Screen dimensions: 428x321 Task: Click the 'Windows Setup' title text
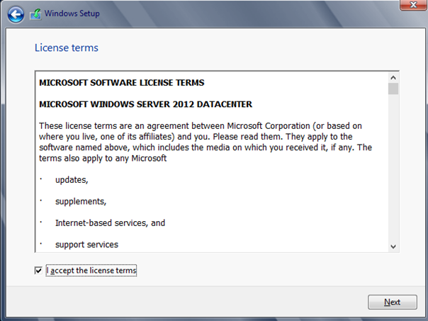[x=72, y=13]
